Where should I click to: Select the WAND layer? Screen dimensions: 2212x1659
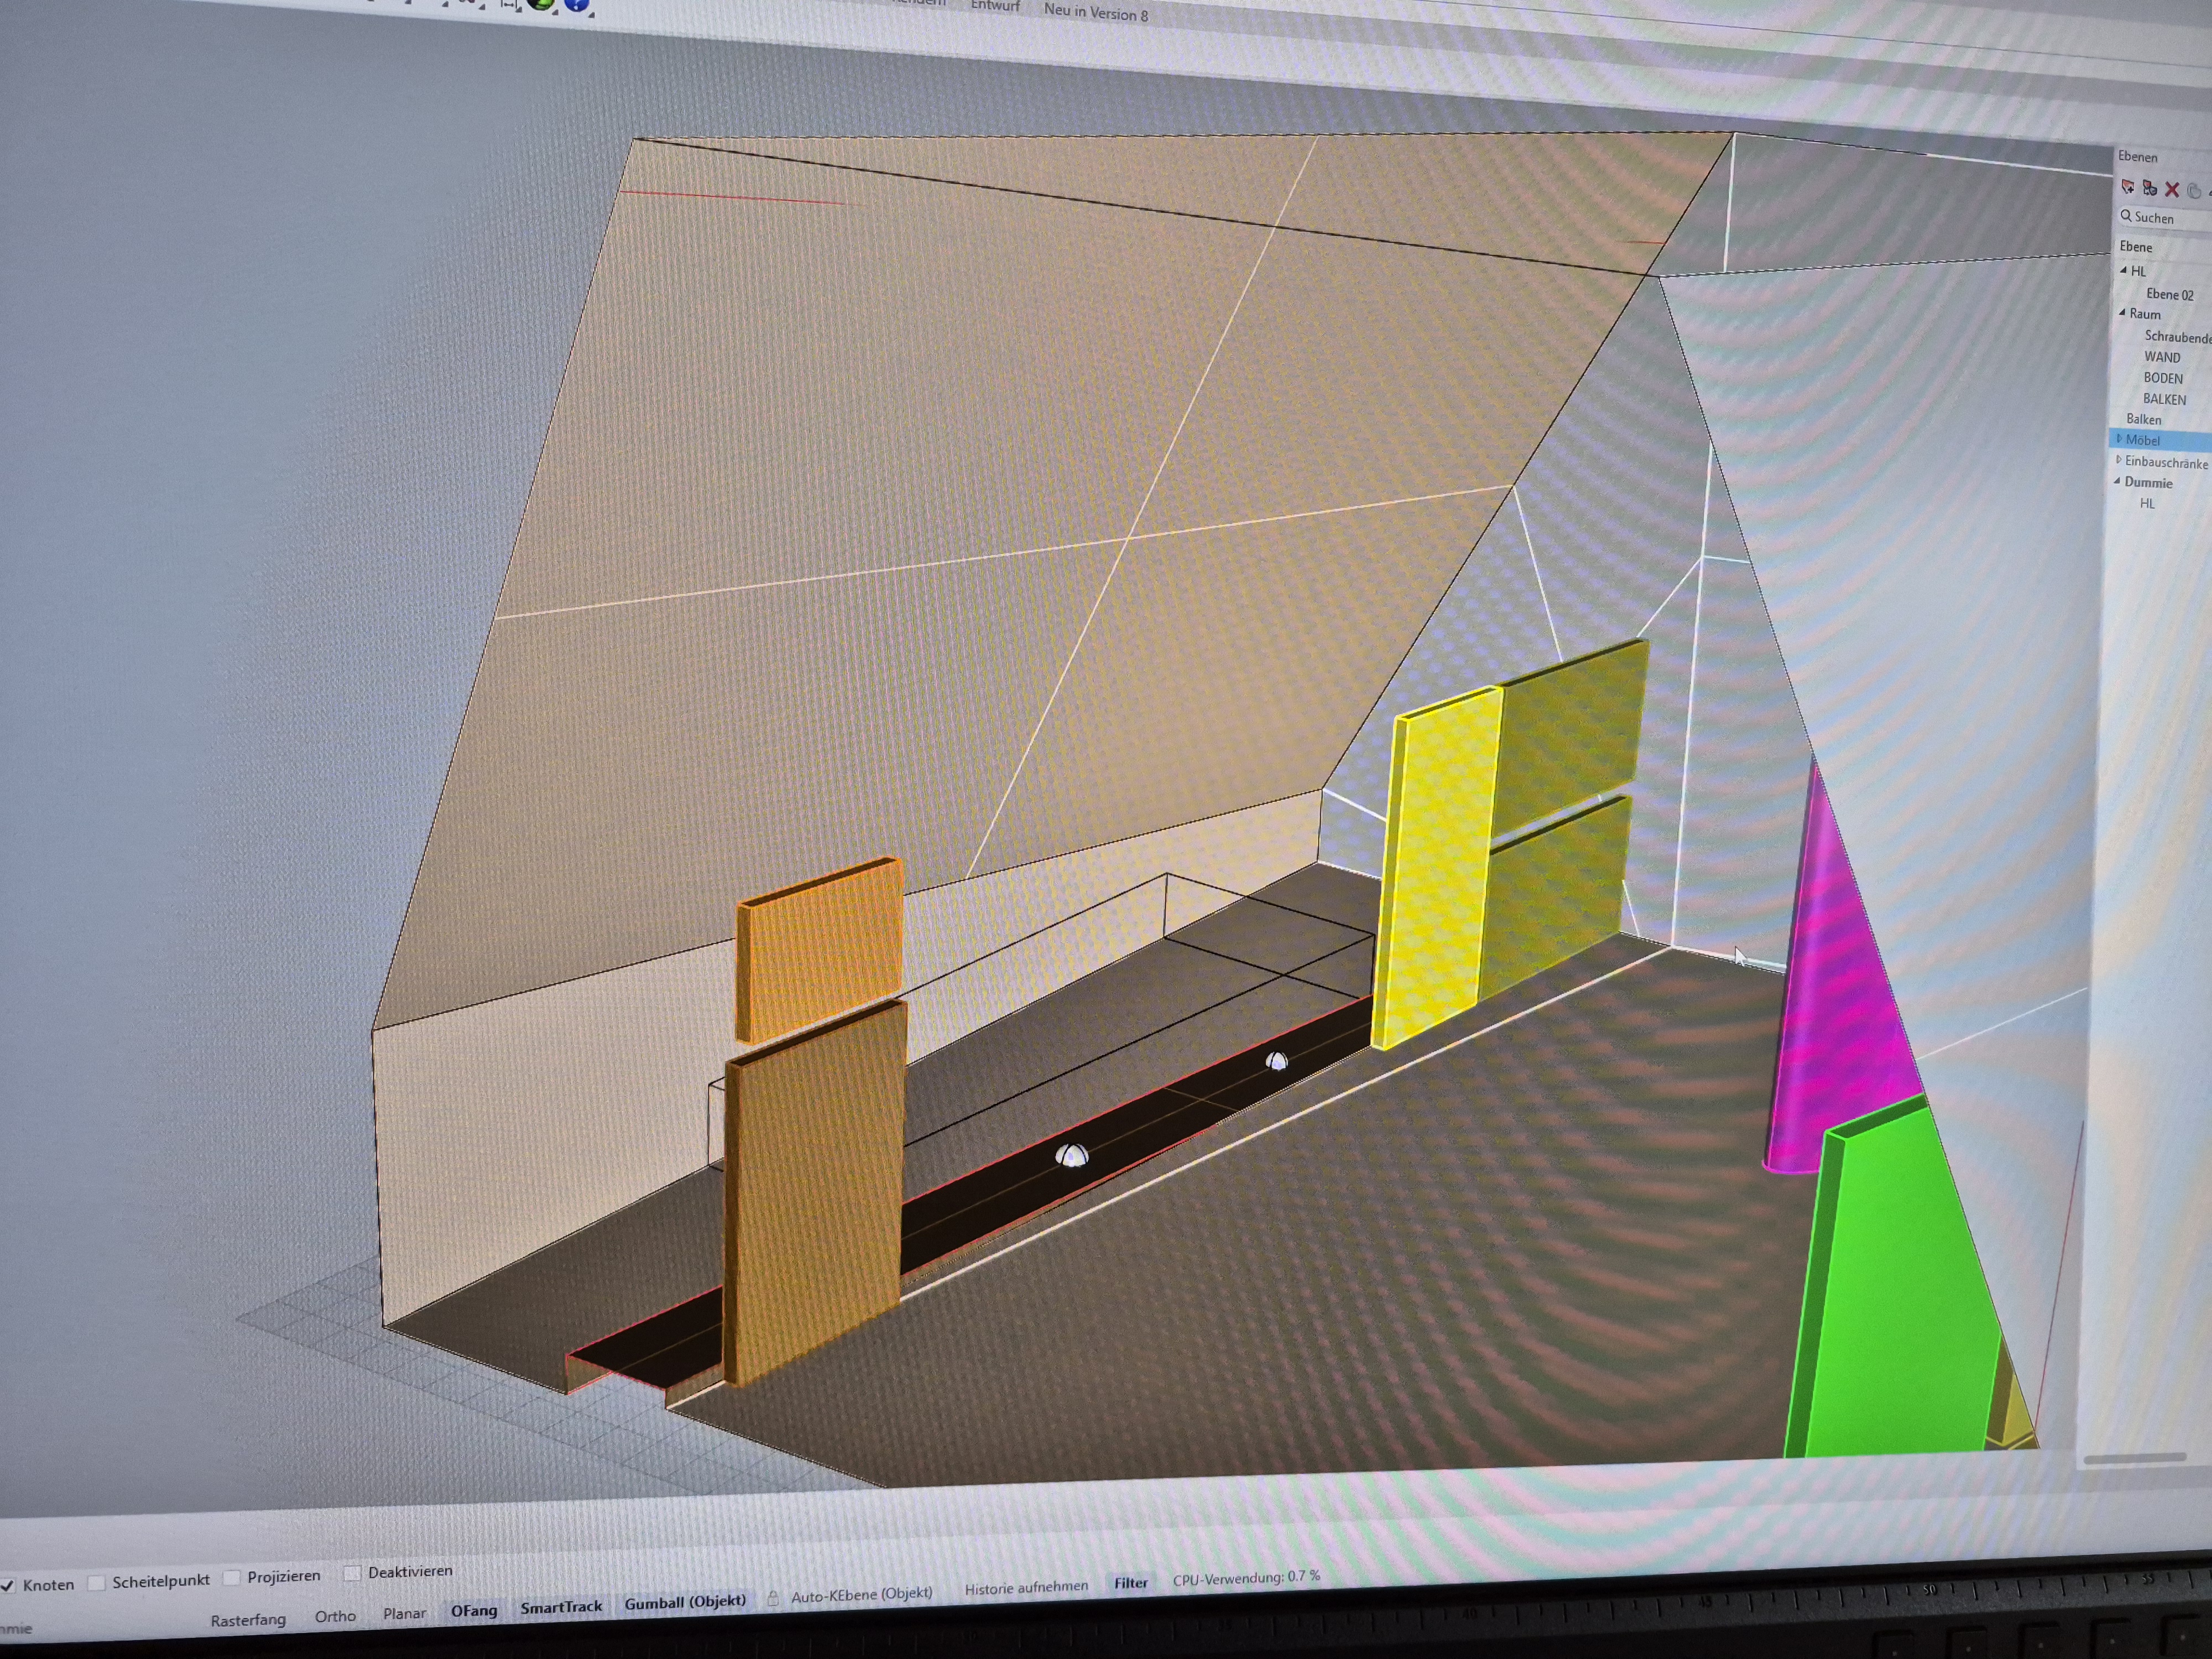click(x=2161, y=357)
